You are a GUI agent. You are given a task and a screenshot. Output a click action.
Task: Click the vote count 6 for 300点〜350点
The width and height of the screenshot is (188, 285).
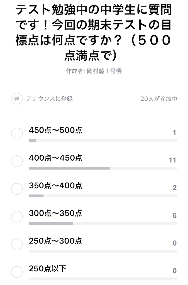point(175,215)
